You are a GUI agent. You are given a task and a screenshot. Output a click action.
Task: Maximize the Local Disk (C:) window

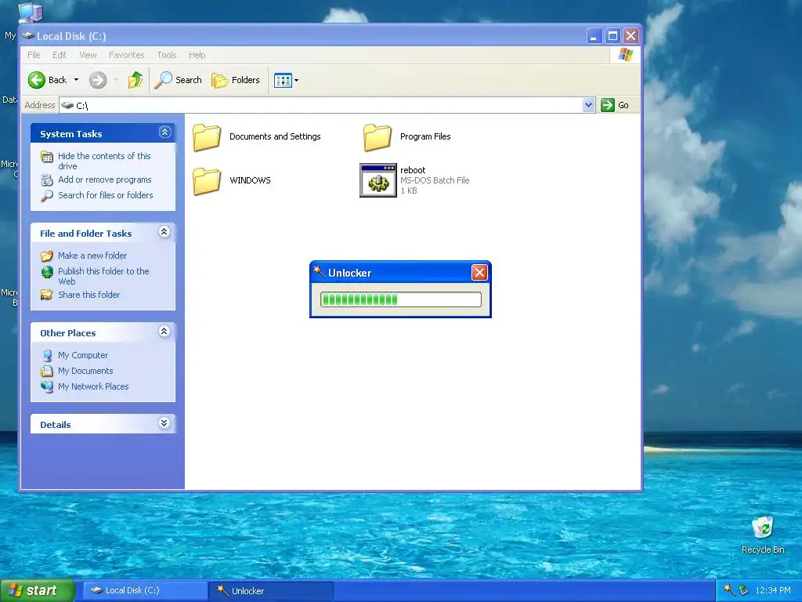coord(612,36)
